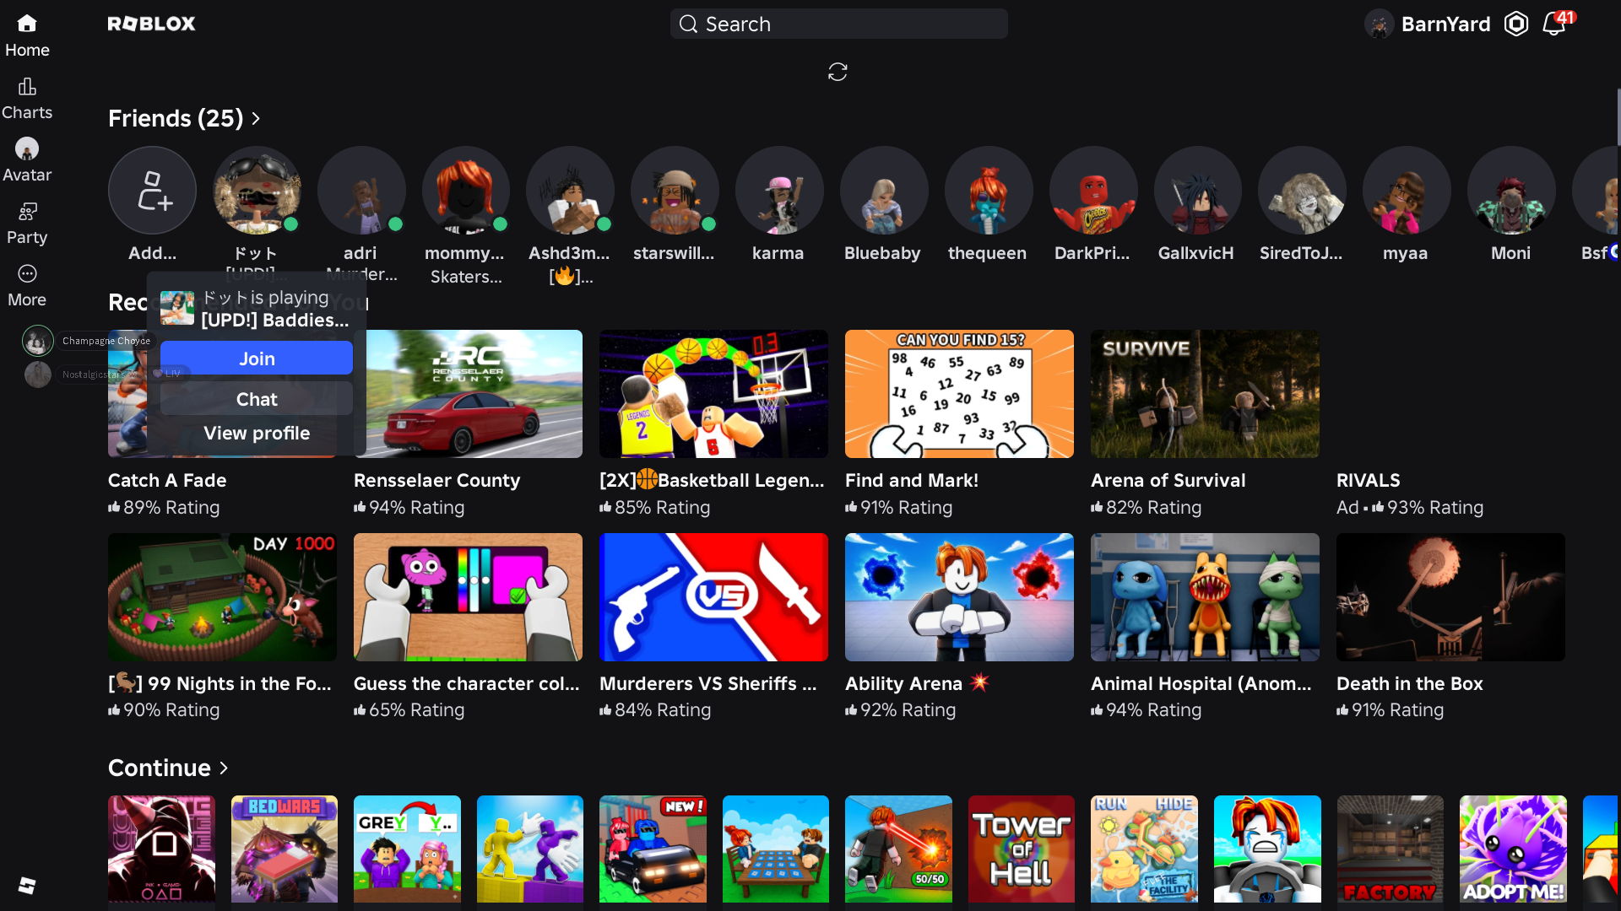Open friend Moni's avatar

[1511, 191]
